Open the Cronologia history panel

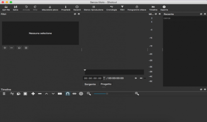(112, 8)
